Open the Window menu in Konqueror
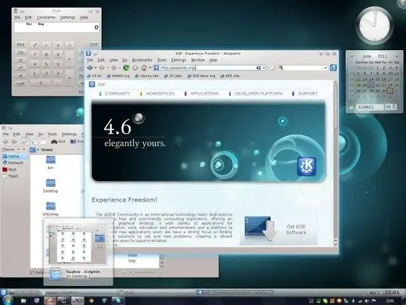 [198, 60]
